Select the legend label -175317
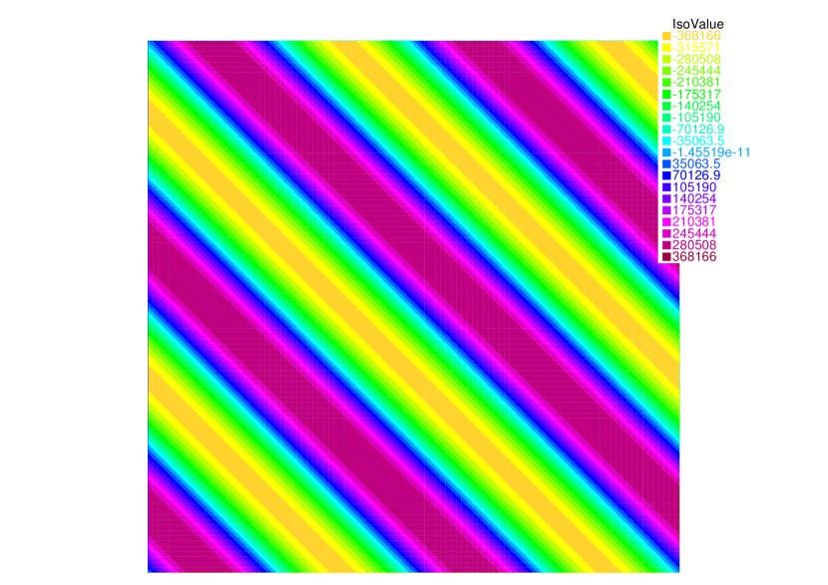828x585 pixels. click(696, 94)
